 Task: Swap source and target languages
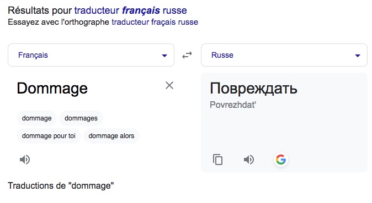click(187, 55)
